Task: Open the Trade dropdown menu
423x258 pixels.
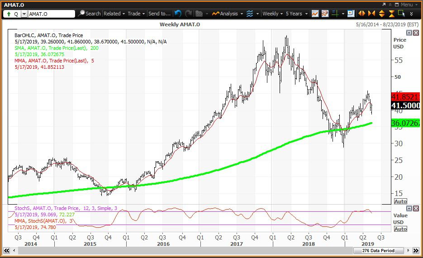Action: [x=136, y=14]
